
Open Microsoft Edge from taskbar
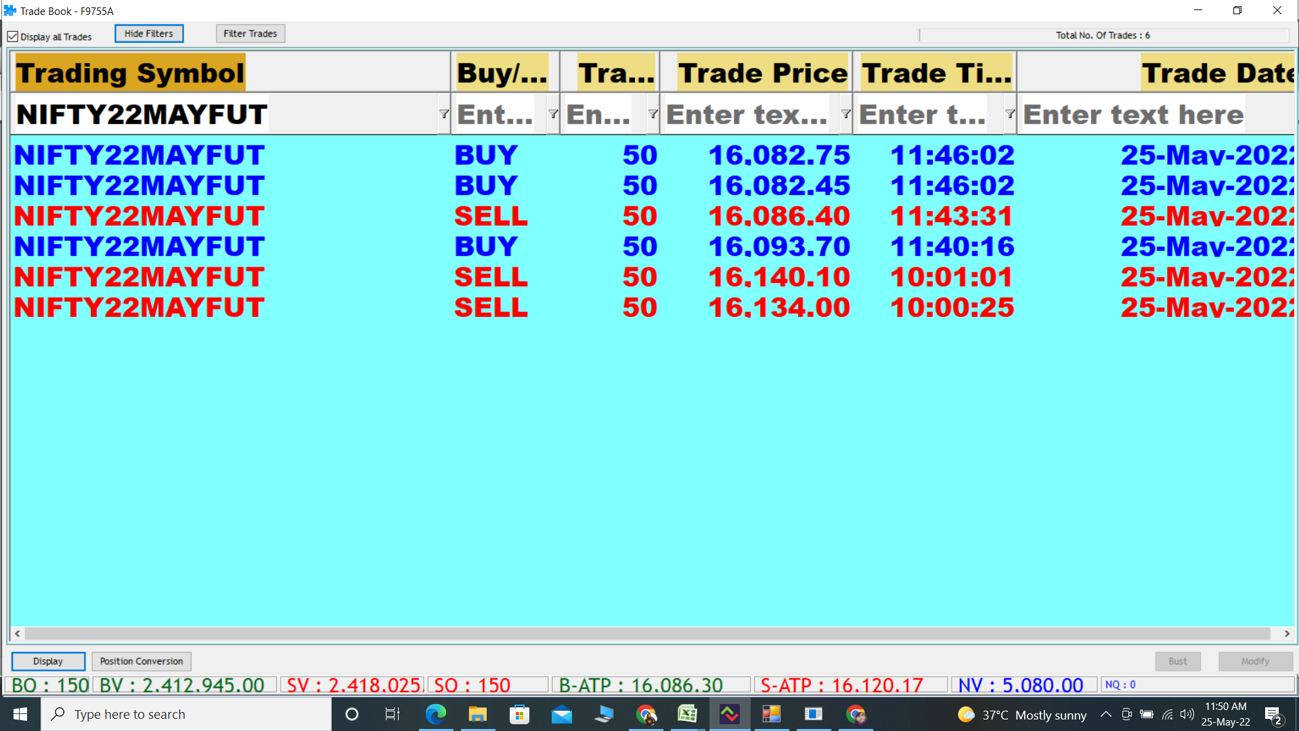(435, 714)
